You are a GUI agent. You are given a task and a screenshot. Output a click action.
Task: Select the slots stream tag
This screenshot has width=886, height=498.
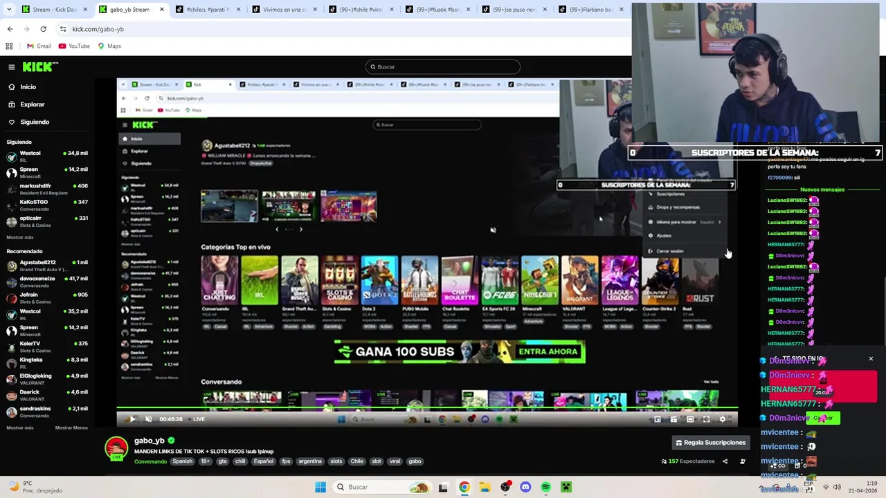pos(336,461)
